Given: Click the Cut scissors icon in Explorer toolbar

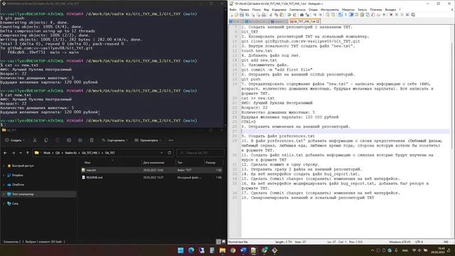Looking at the screenshot, I should pos(35,140).
